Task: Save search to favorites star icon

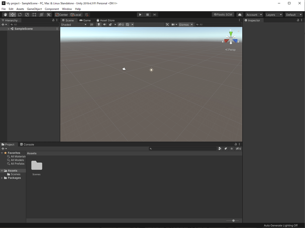Action: click(x=232, y=149)
